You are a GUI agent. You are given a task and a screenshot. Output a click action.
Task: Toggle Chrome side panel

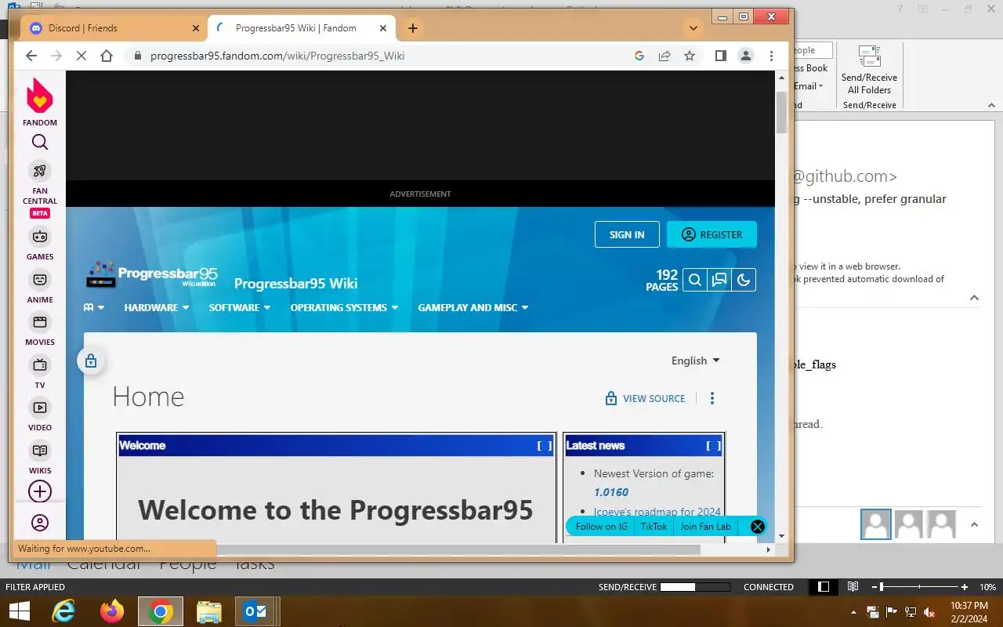pos(721,56)
